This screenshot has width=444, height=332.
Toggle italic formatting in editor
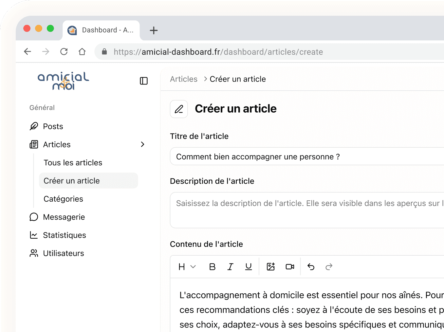click(230, 267)
